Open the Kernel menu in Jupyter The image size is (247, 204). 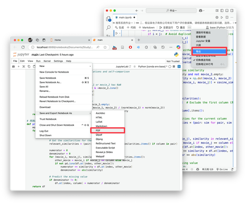tap(47, 61)
